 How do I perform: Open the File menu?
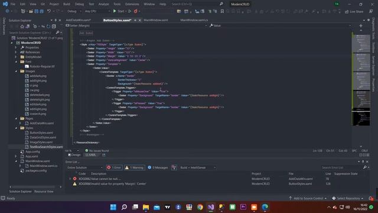13,4
